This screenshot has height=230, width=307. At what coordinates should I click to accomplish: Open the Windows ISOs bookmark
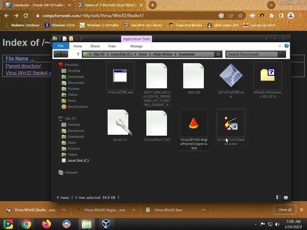pos(60,25)
